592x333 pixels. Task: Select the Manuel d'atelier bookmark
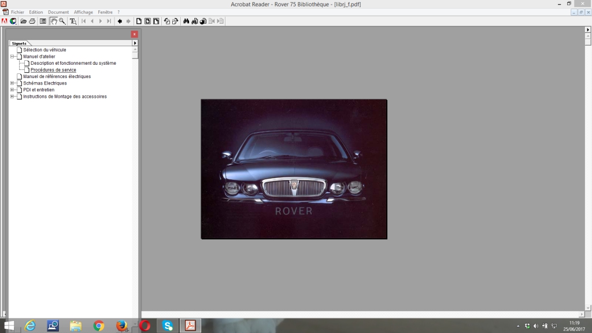point(39,57)
